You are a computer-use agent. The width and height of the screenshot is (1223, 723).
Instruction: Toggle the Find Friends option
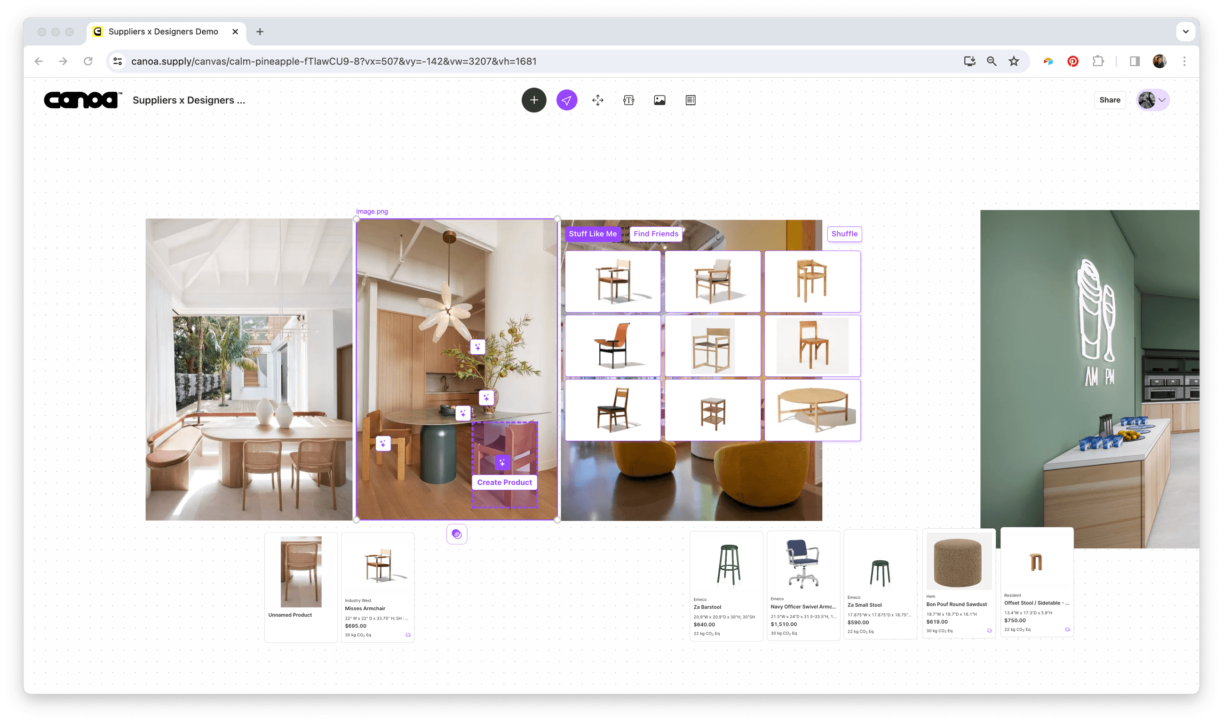click(x=656, y=234)
